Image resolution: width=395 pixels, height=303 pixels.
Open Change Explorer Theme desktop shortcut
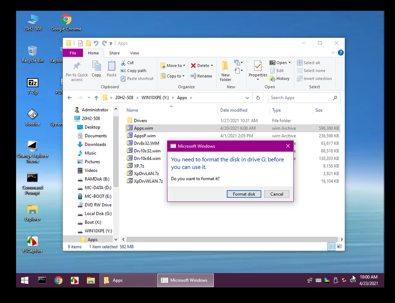tap(33, 152)
